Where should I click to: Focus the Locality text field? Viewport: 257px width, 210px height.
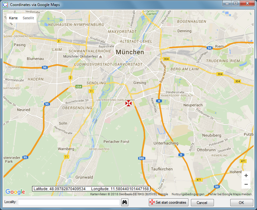(x=69, y=202)
